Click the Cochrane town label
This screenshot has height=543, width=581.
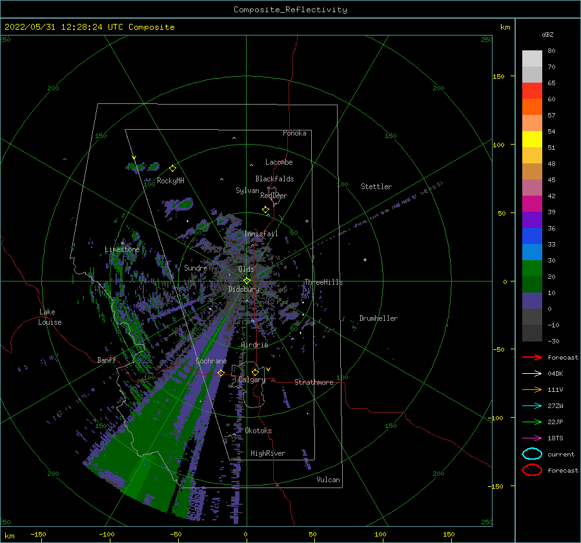(211, 361)
